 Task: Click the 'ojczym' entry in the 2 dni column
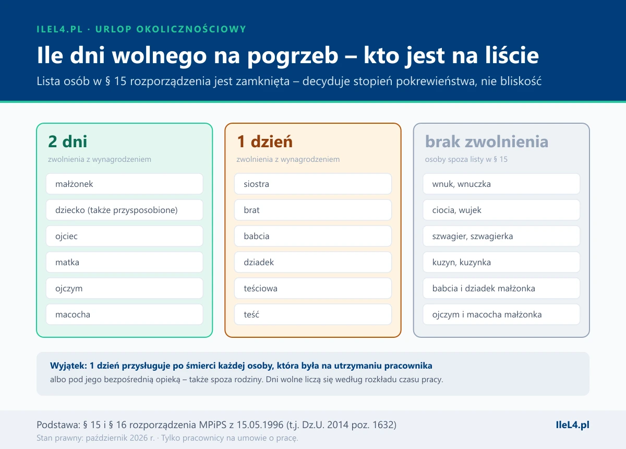[x=124, y=288]
